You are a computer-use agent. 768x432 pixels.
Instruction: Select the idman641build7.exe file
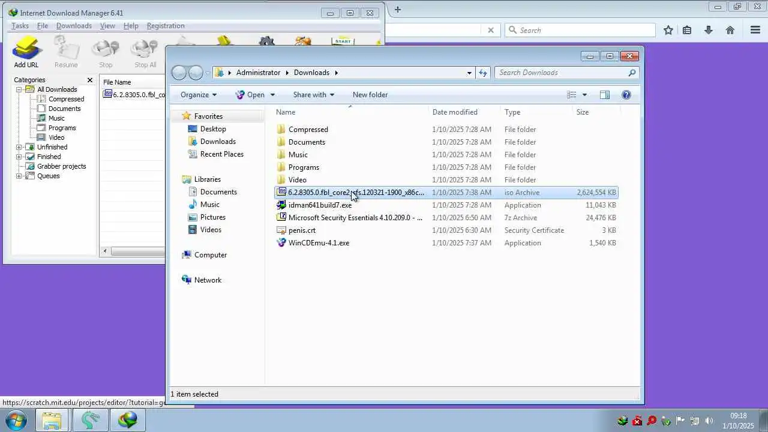320,205
